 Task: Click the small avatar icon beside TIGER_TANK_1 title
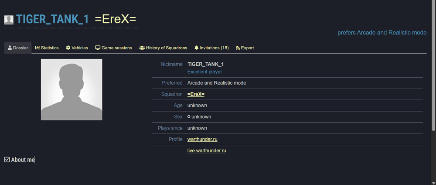tap(9, 20)
